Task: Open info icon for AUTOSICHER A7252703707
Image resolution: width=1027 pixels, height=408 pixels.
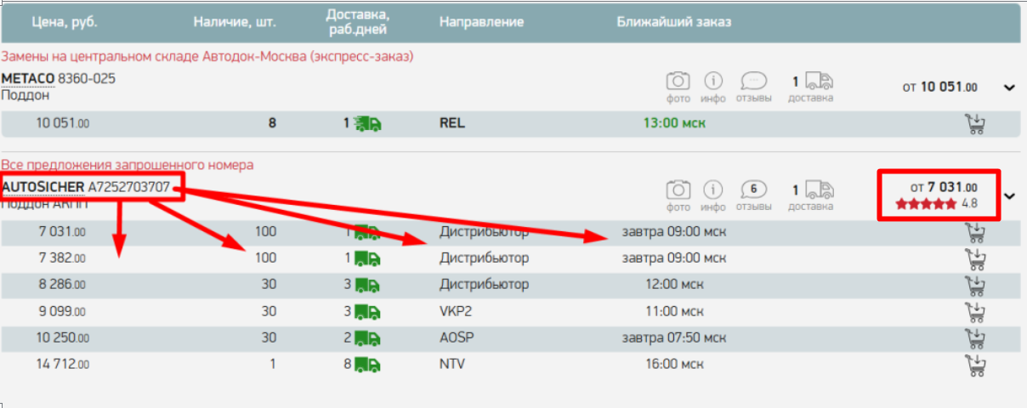Action: pos(713,189)
